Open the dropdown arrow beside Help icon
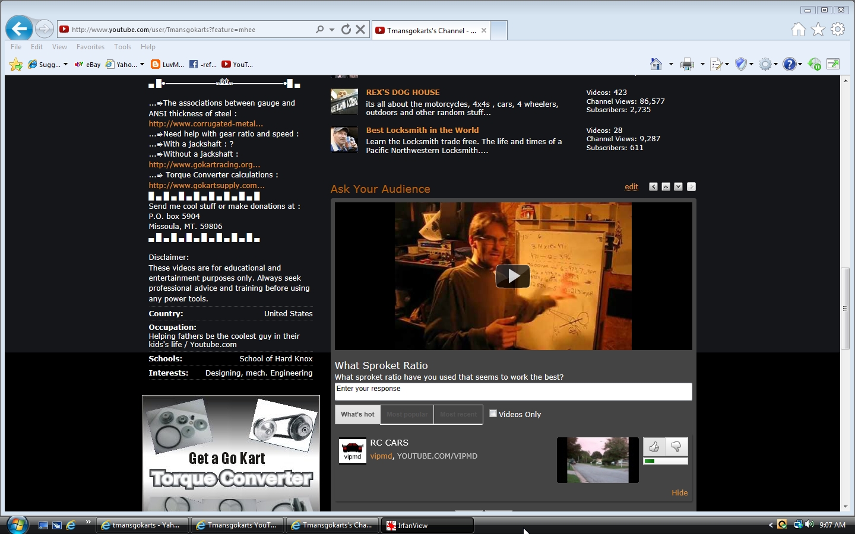The height and width of the screenshot is (534, 855). pyautogui.click(x=800, y=64)
